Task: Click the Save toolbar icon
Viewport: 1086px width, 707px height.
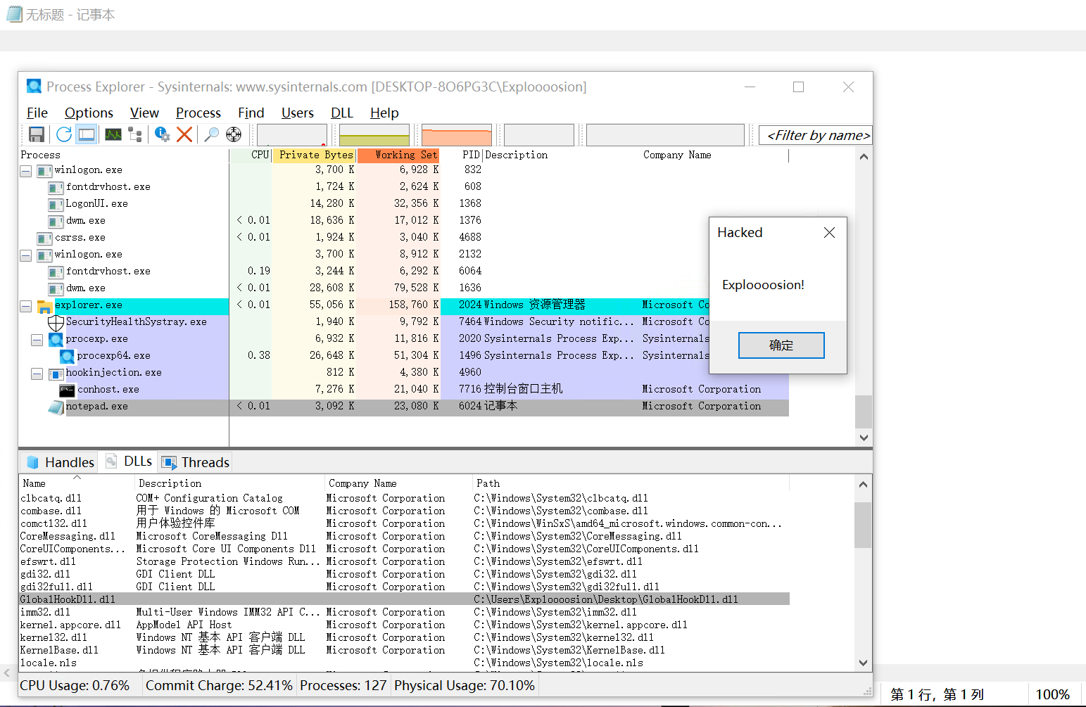Action: [37, 134]
